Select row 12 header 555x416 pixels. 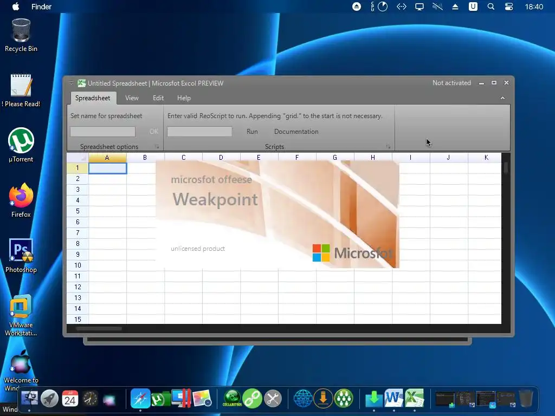coord(78,287)
